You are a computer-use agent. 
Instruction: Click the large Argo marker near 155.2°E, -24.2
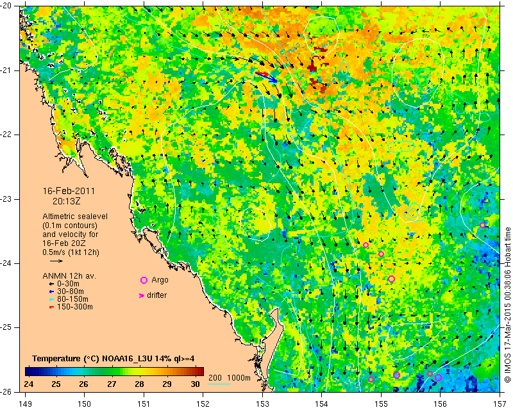tap(391, 279)
